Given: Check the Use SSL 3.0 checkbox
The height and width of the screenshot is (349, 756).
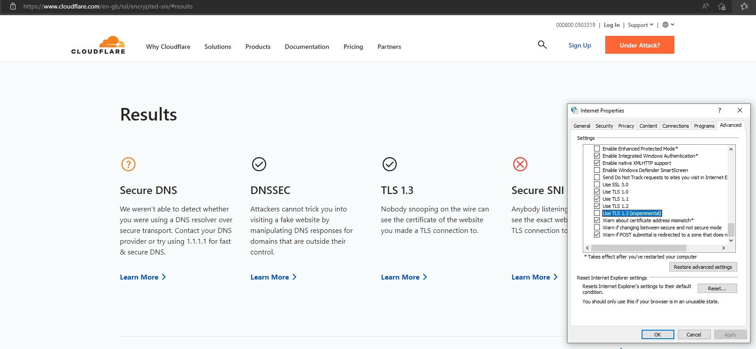Looking at the screenshot, I should pyautogui.click(x=597, y=185).
